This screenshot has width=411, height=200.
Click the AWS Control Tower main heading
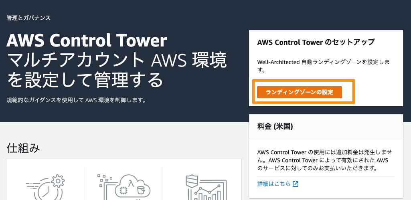[87, 40]
